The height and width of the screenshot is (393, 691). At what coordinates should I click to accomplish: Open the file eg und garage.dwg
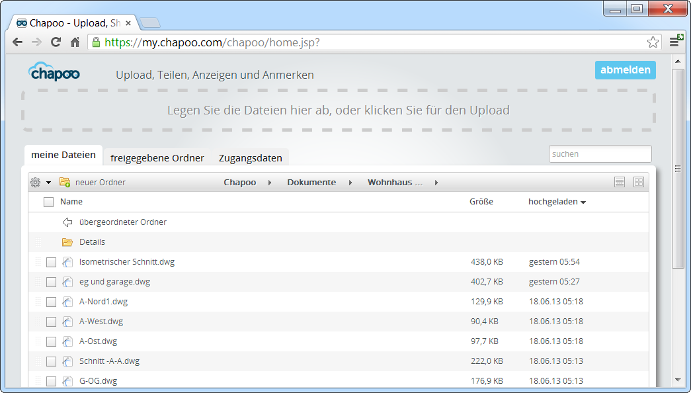tap(114, 282)
